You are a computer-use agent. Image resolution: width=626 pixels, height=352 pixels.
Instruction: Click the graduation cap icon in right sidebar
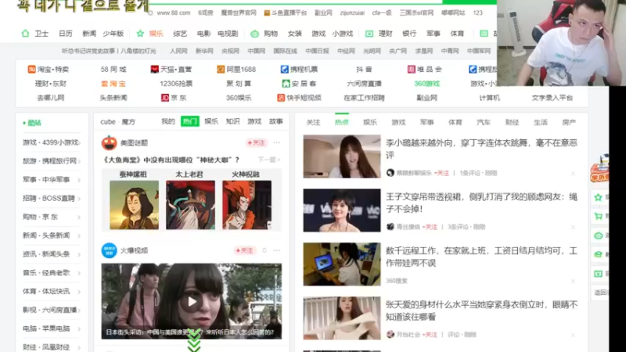[598, 255]
